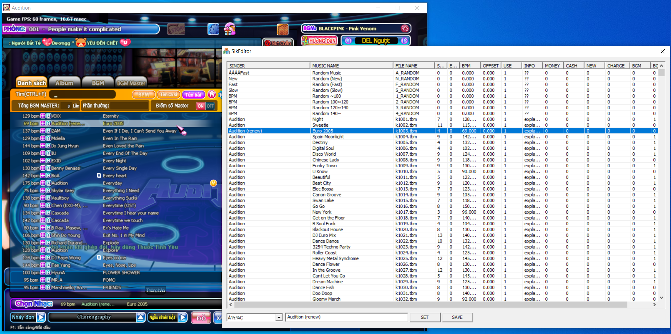Click the SAVE button in SlkEditor
The height and width of the screenshot is (334, 671).
coord(457,317)
